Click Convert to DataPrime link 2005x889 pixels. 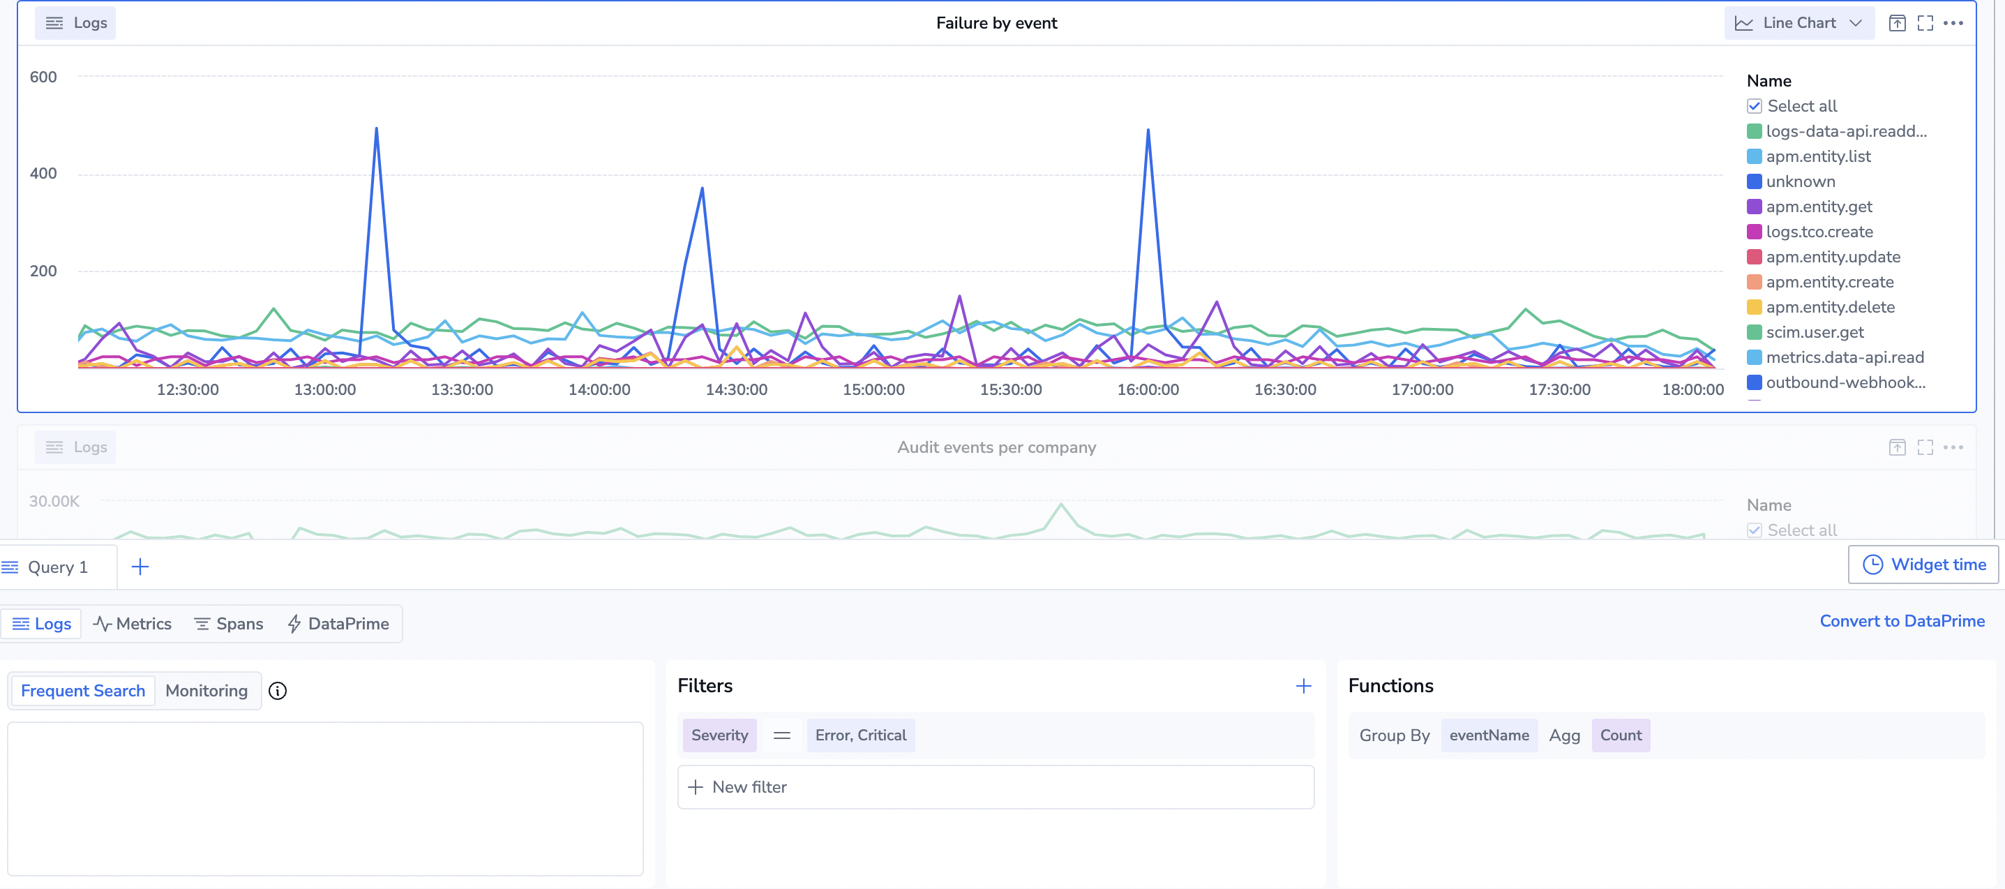click(x=1902, y=621)
